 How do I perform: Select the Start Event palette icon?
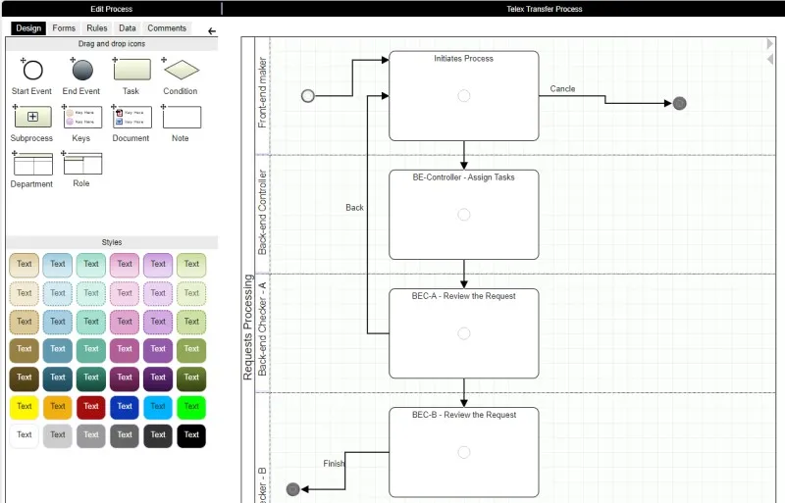[33, 70]
